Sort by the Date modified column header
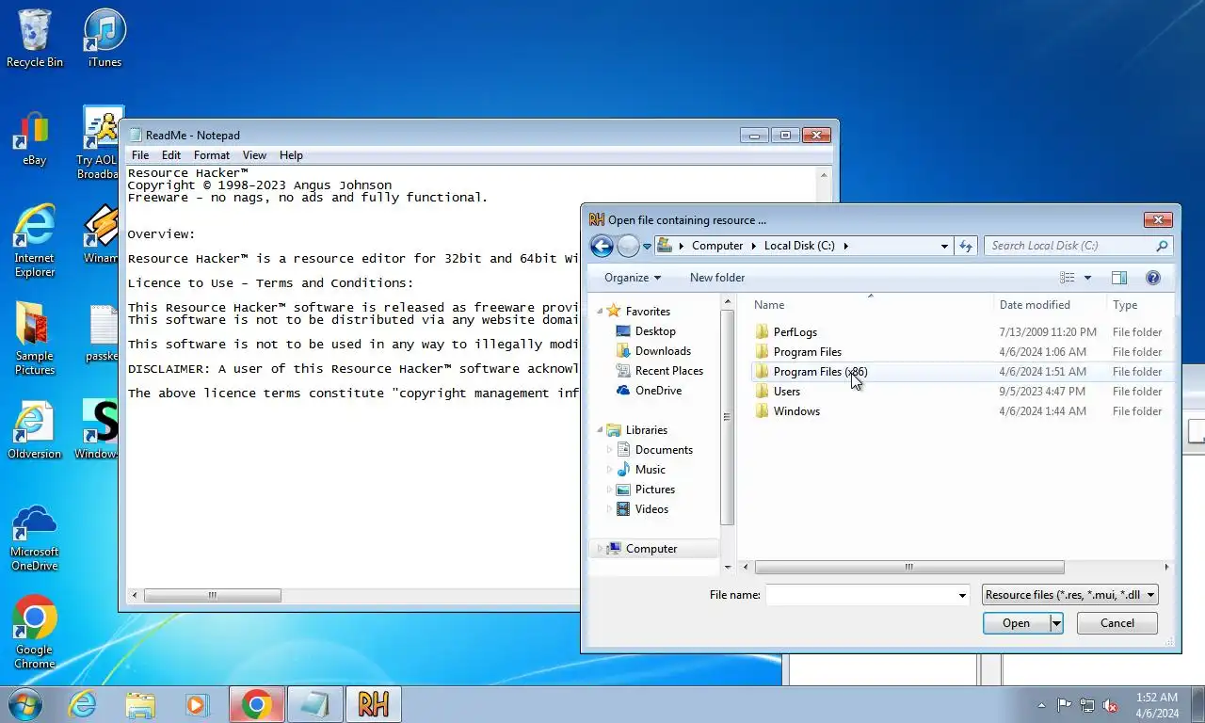This screenshot has height=723, width=1205. [1048, 305]
